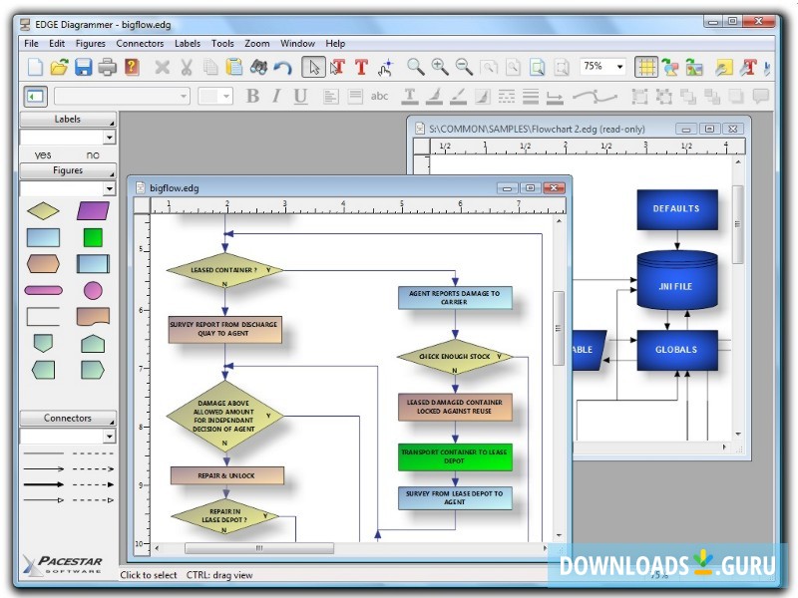Paste from the clipboard
The width and height of the screenshot is (798, 598).
tap(235, 67)
